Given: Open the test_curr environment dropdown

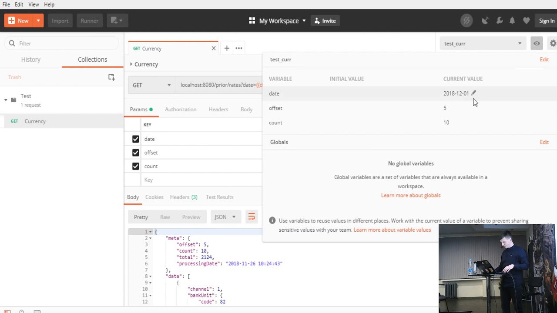Looking at the screenshot, I should pos(482,43).
